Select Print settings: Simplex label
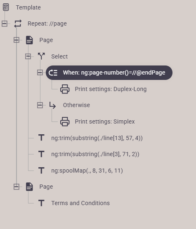 coord(105,122)
